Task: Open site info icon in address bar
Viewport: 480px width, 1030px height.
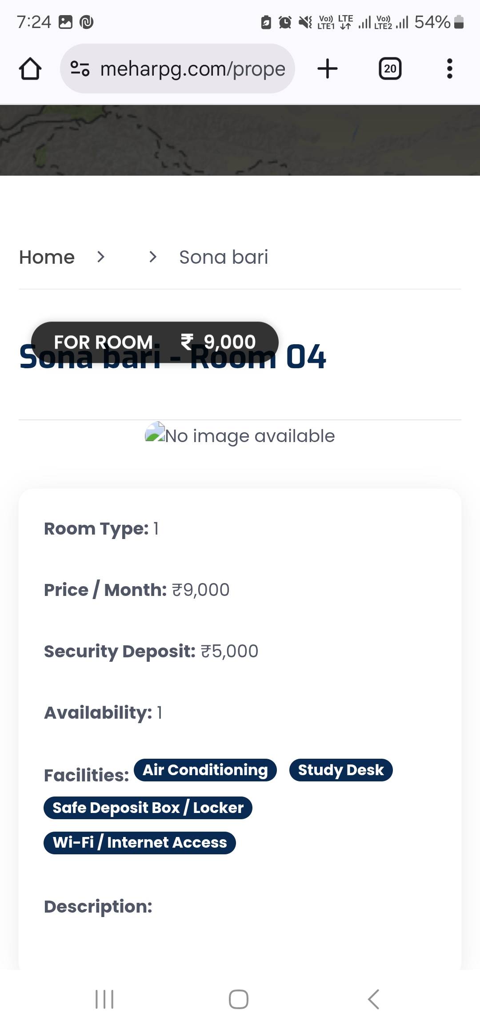Action: [x=80, y=69]
